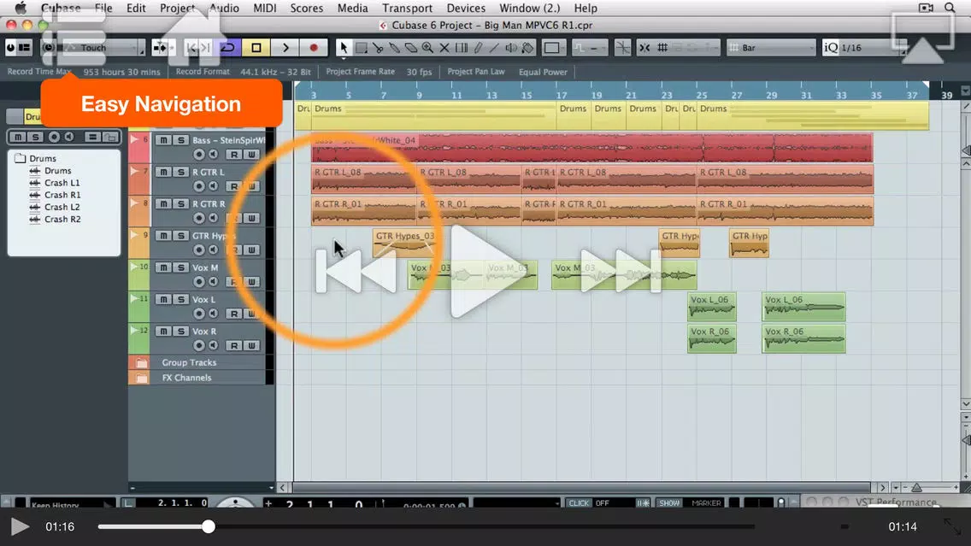971x546 pixels.
Task: Select the Mute X tool
Action: [444, 48]
